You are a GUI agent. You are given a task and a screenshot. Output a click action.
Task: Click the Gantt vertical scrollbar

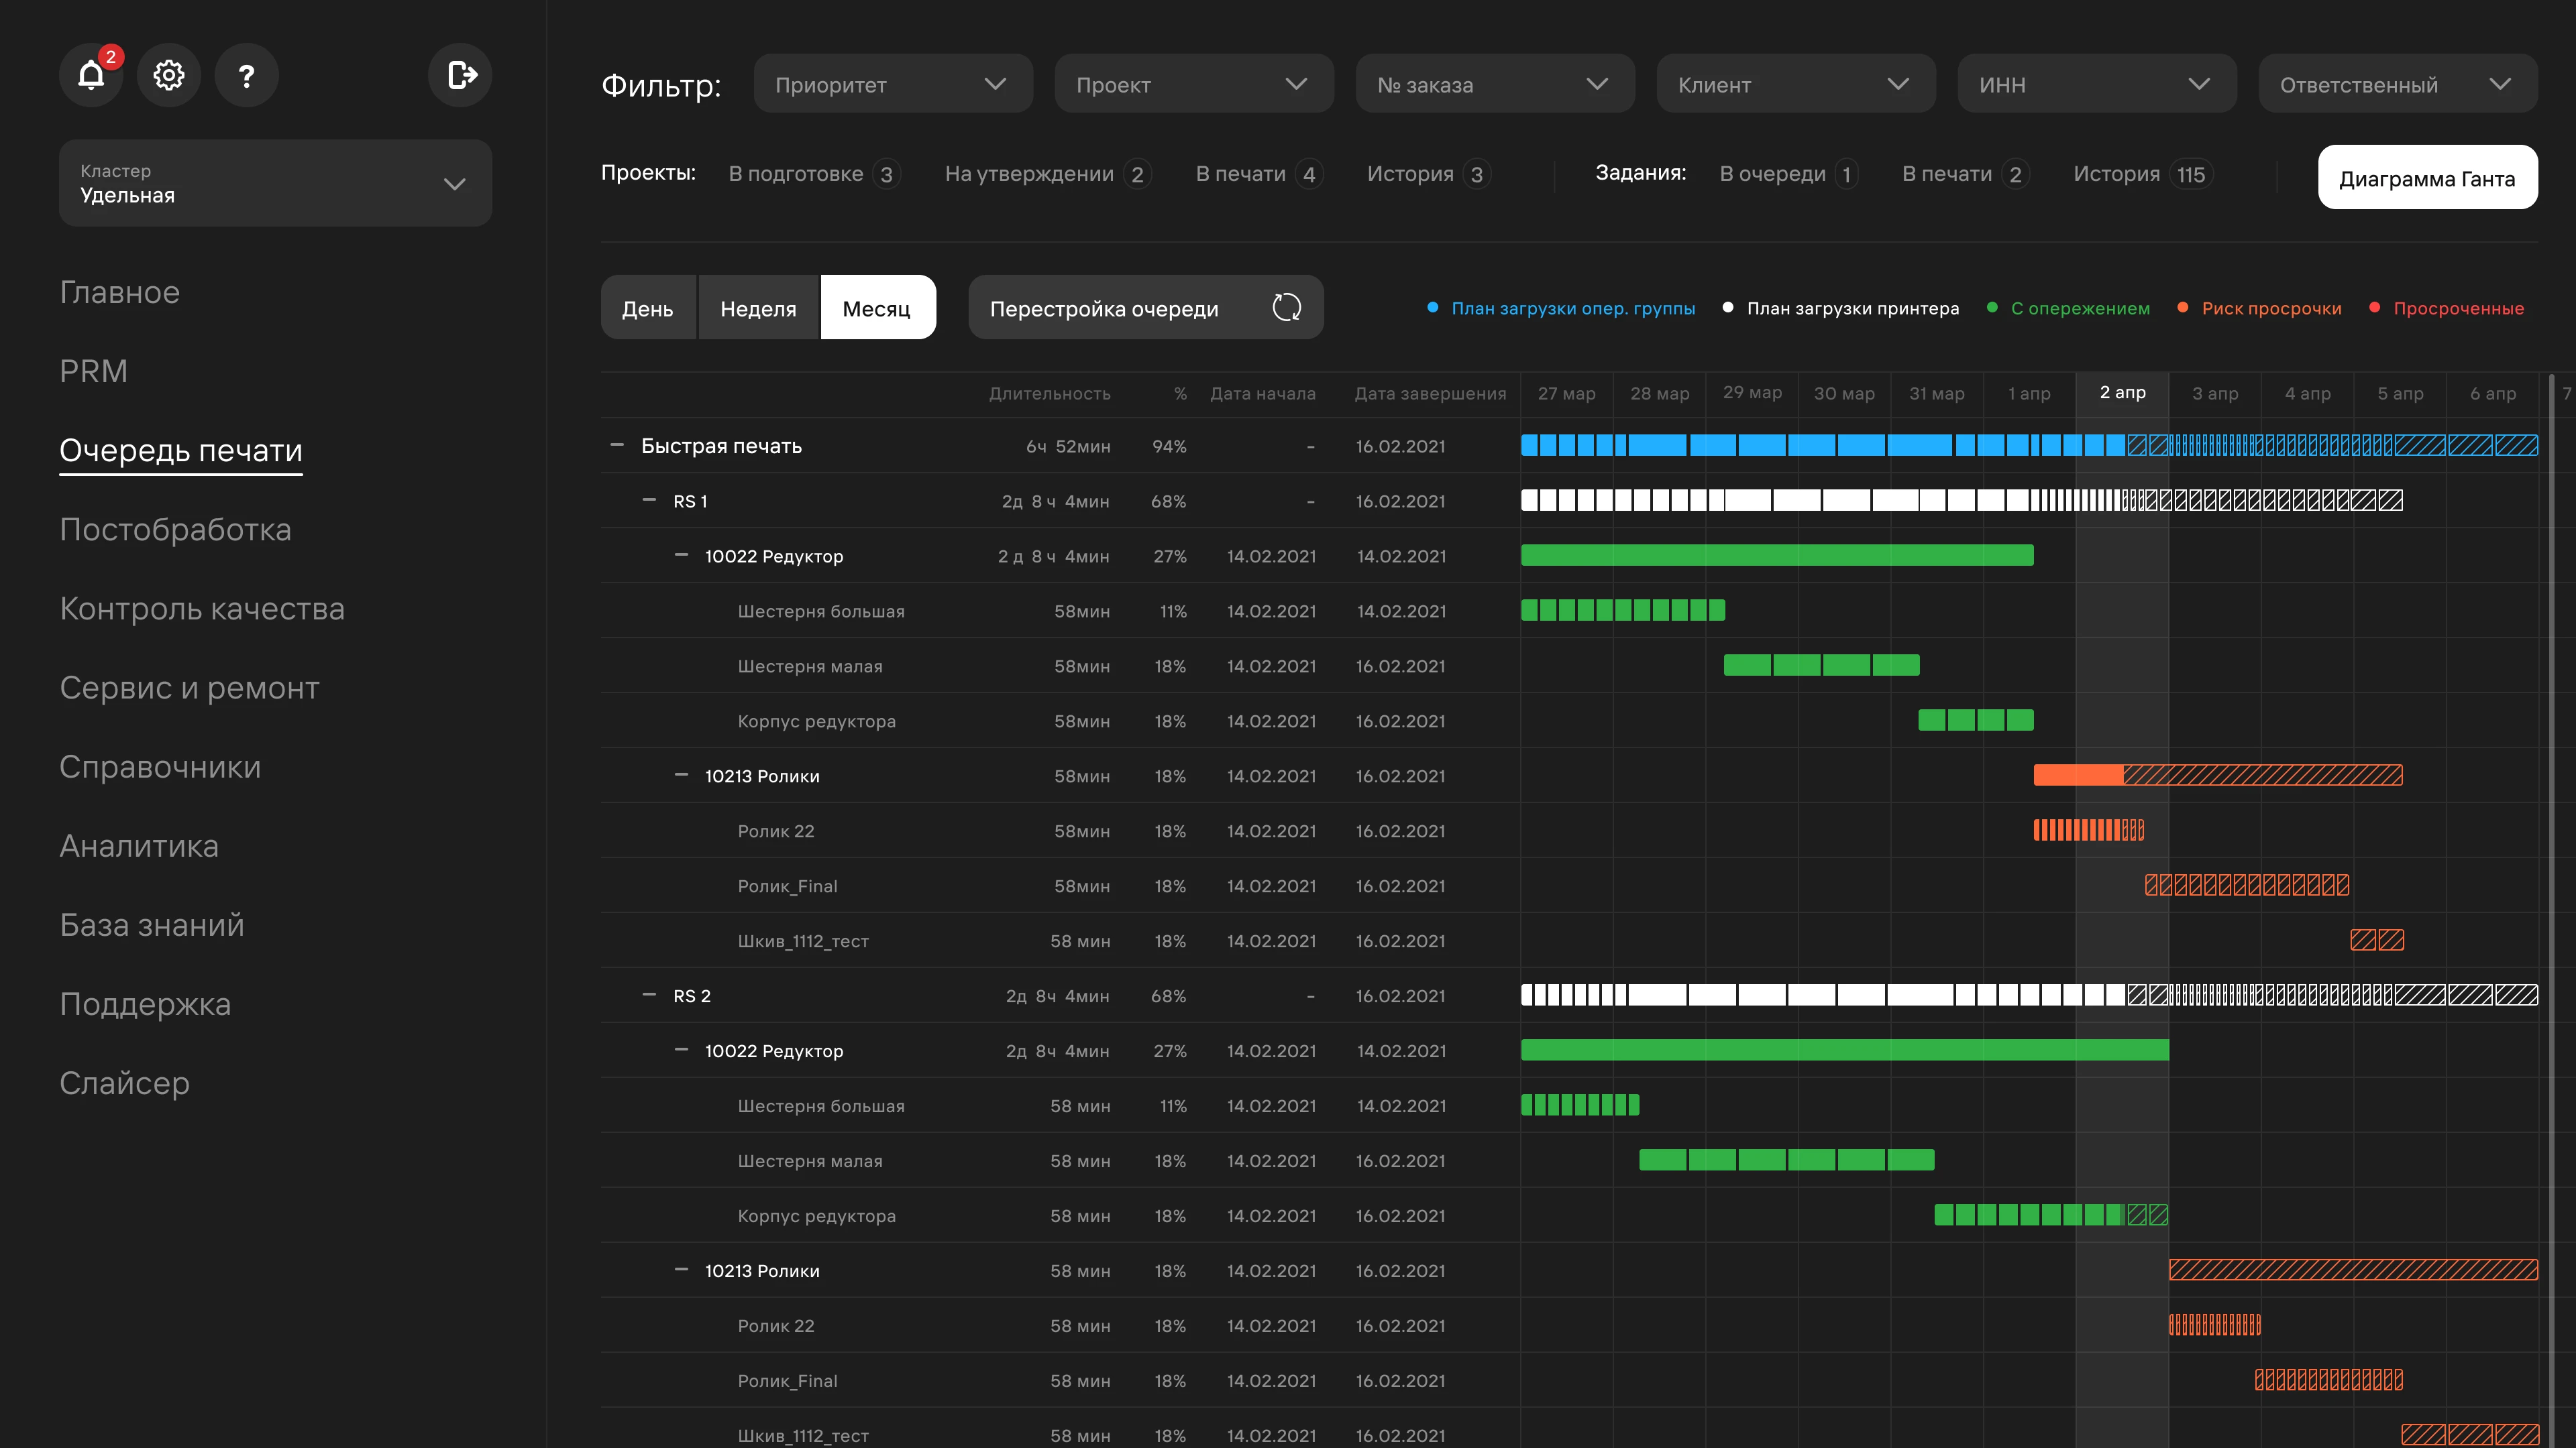click(x=2552, y=910)
